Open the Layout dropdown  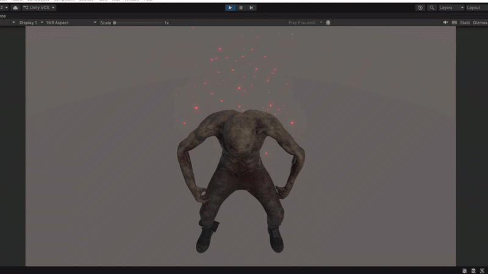coord(476,7)
